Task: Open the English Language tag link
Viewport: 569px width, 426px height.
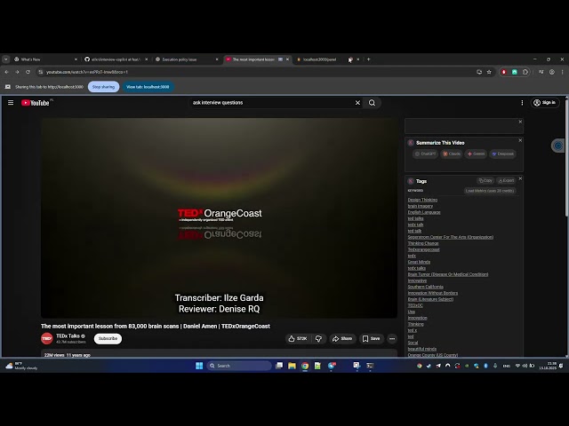Action: (x=424, y=212)
